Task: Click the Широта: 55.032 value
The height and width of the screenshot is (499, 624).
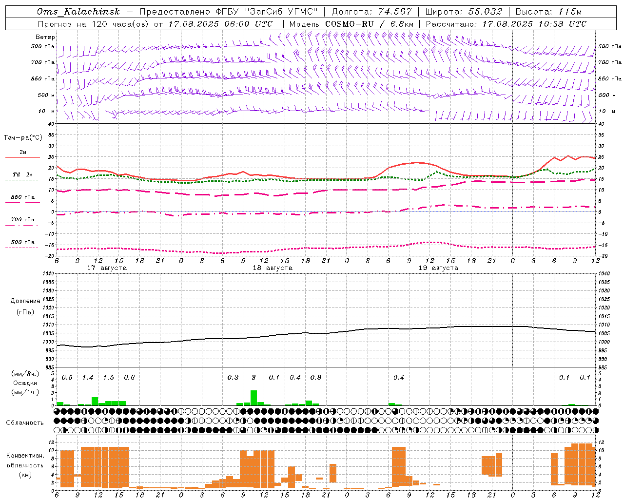Action: coord(464,12)
